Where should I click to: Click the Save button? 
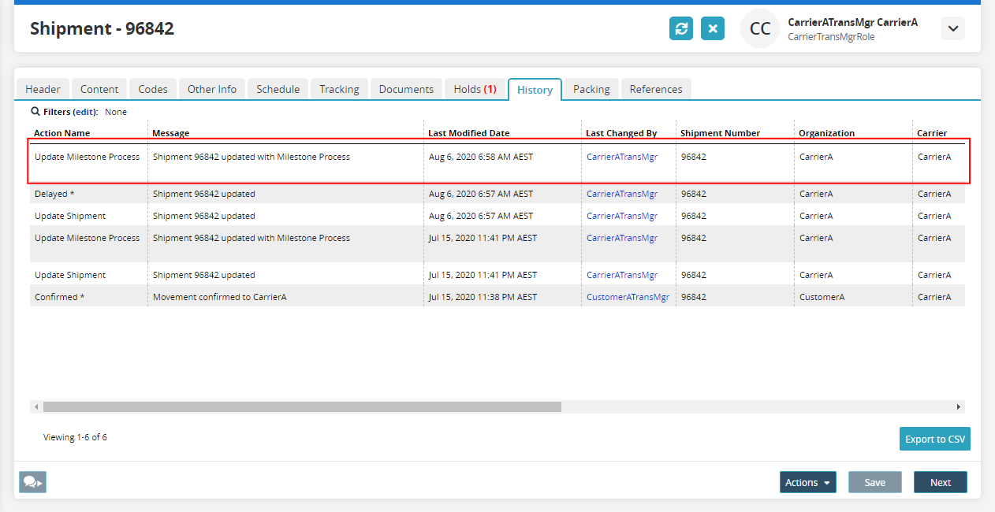tap(874, 482)
